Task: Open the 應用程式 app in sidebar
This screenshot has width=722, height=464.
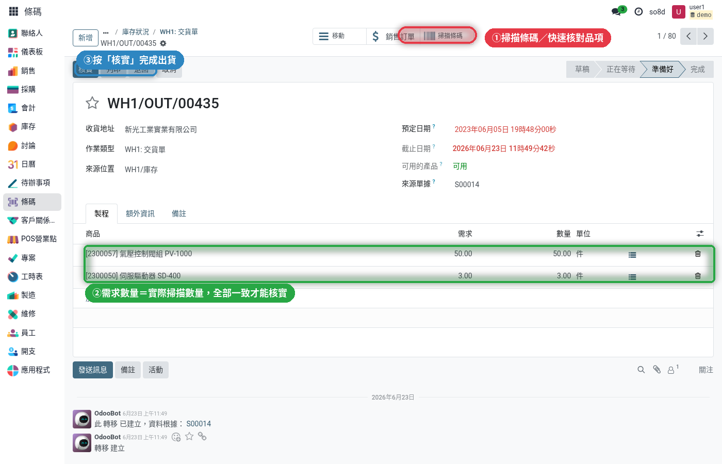Action: click(32, 370)
